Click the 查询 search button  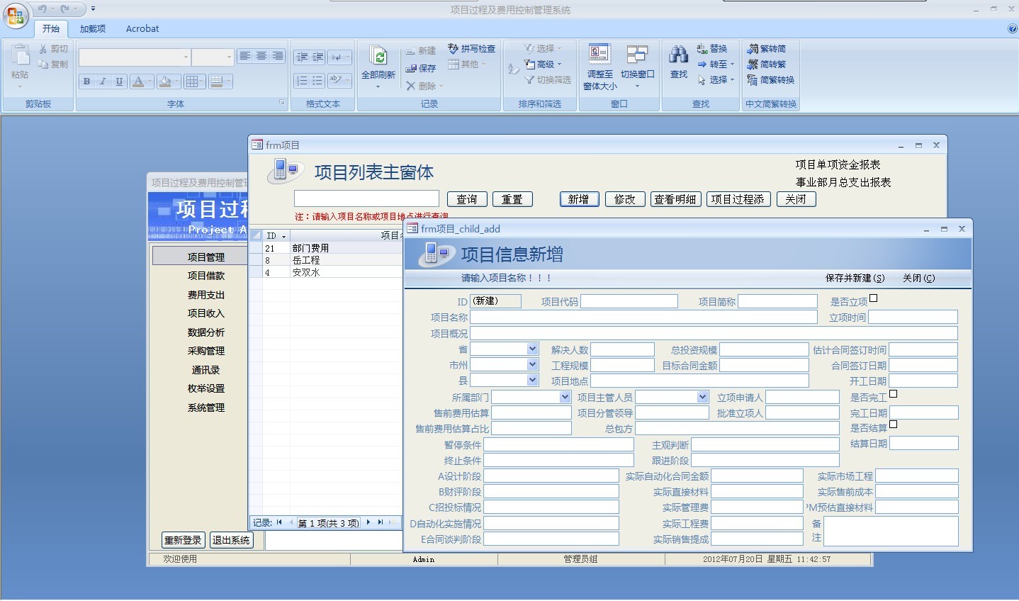point(467,199)
